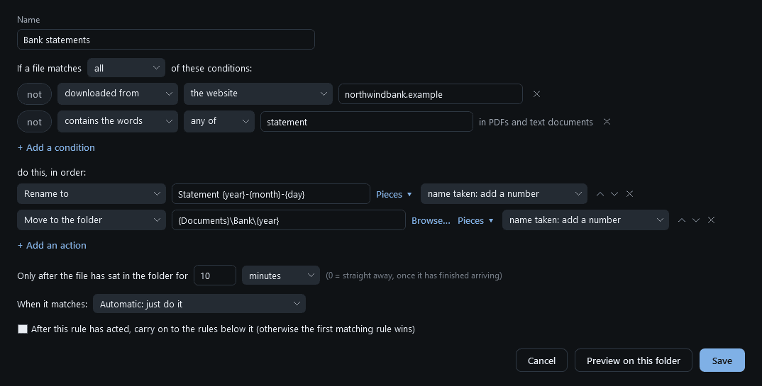Click the Statement {year}-{month}-{day} rename field
This screenshot has height=386, width=762.
(x=271, y=194)
